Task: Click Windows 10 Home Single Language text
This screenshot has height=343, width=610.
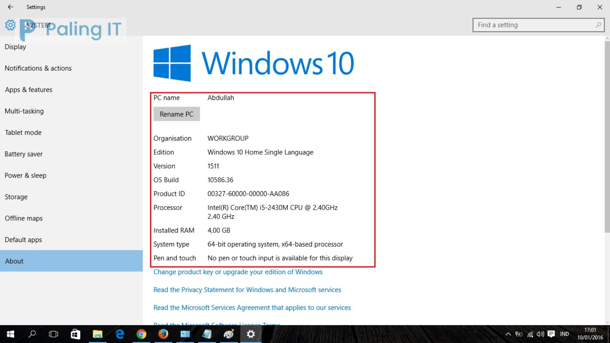Action: click(x=260, y=152)
